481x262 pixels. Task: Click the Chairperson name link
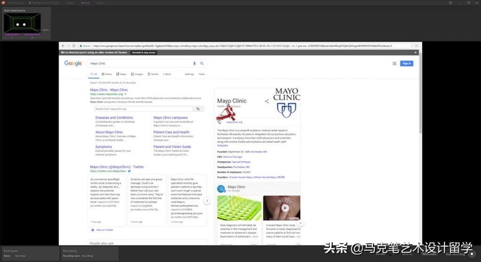(241, 162)
